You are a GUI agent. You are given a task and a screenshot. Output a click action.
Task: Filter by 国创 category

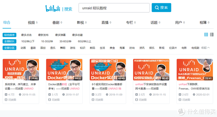43,48
